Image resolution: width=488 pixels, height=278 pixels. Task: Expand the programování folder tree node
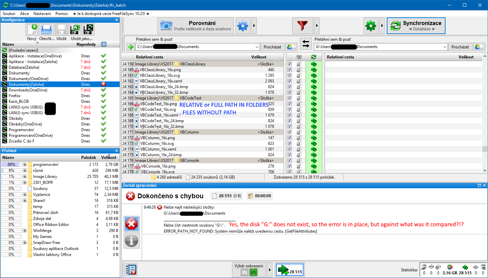pos(24,165)
